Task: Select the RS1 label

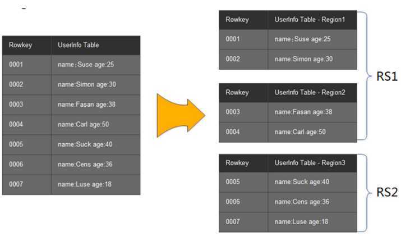Action: (x=387, y=76)
